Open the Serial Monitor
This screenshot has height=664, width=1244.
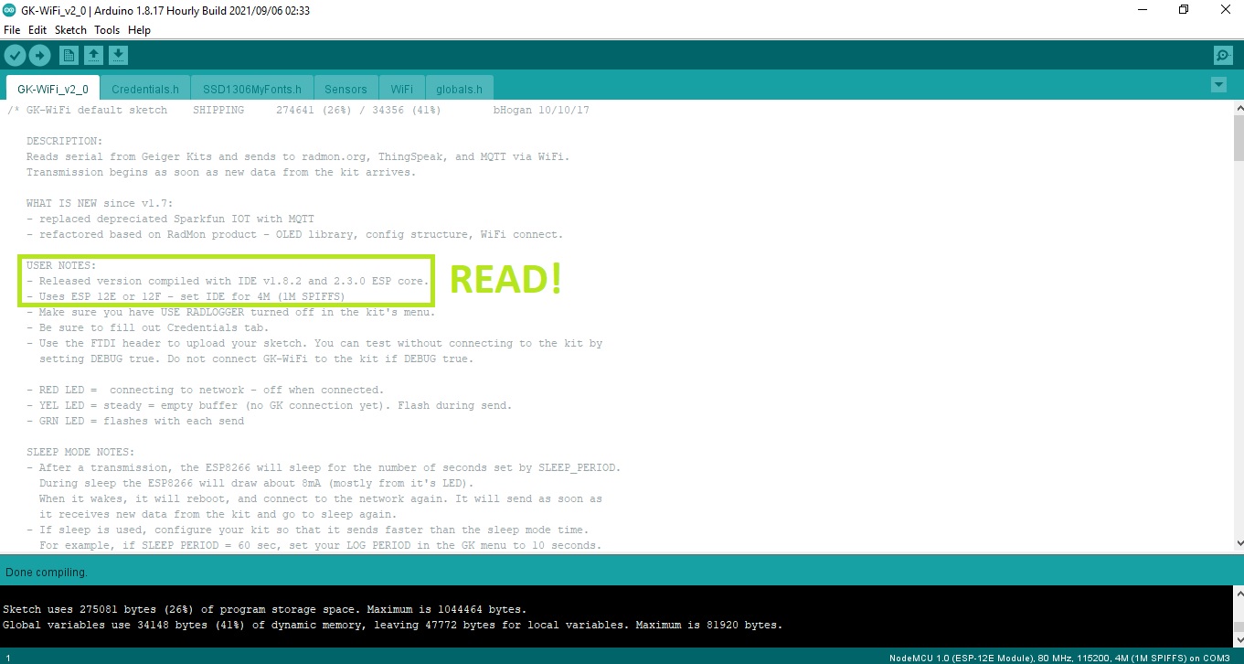point(1223,56)
